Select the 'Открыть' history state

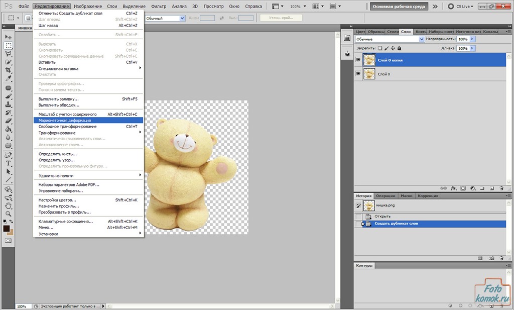(x=383, y=217)
